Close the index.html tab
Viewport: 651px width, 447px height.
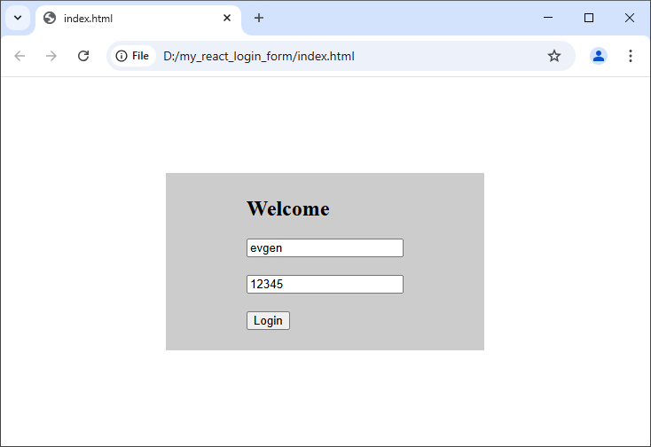coord(227,18)
